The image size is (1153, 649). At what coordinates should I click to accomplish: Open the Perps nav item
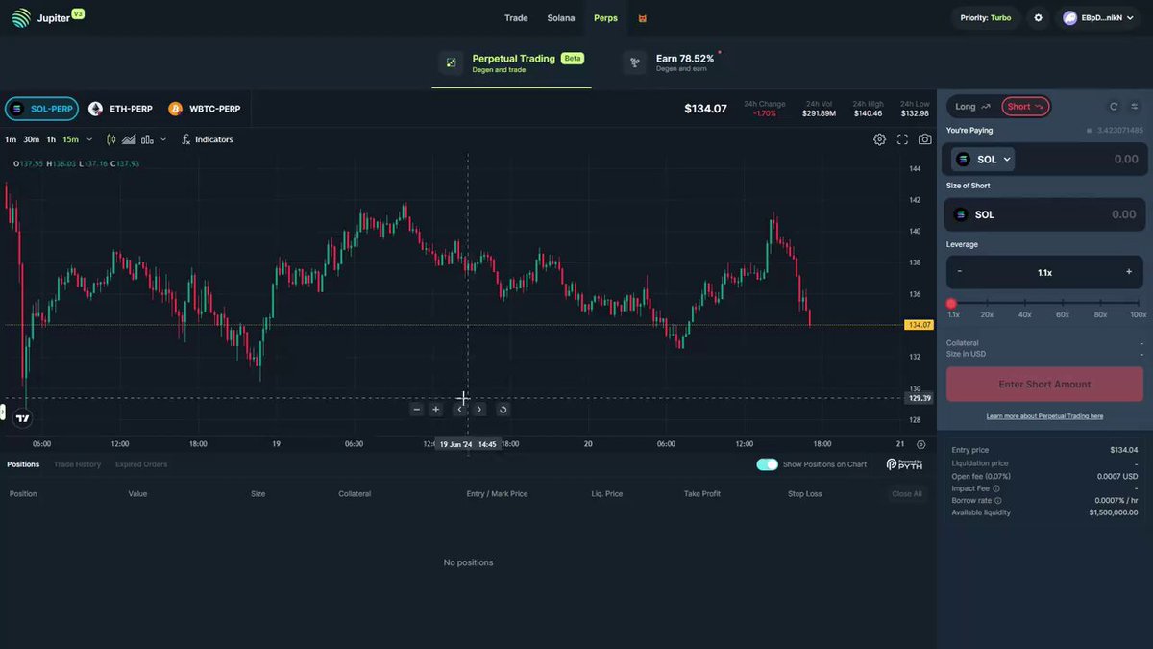(x=605, y=18)
